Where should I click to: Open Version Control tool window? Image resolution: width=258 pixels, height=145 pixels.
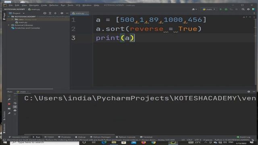point(19,137)
